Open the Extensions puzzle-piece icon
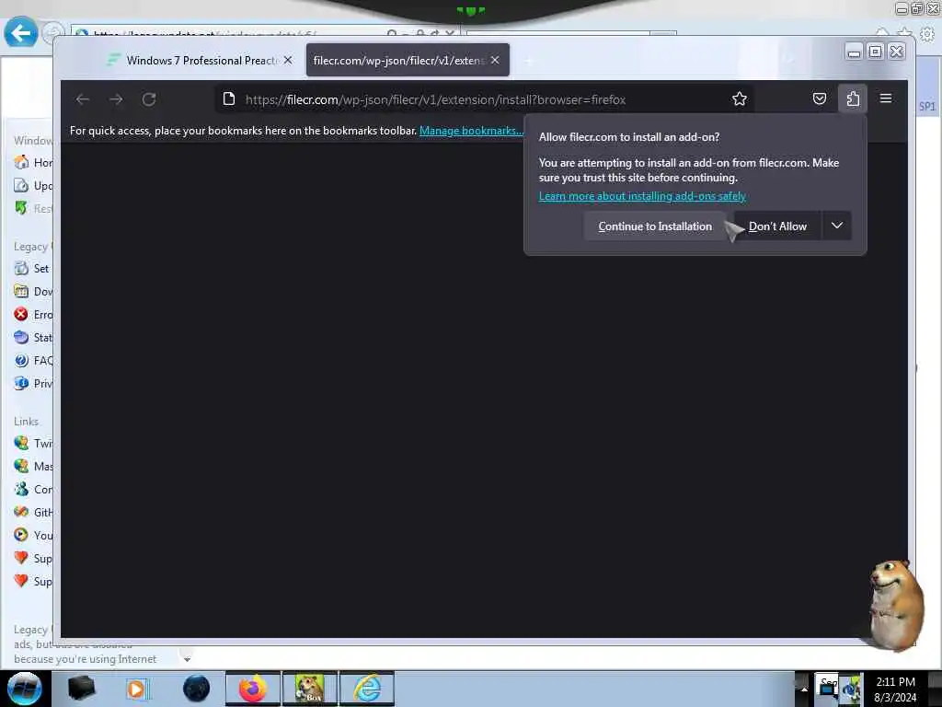 (x=853, y=99)
